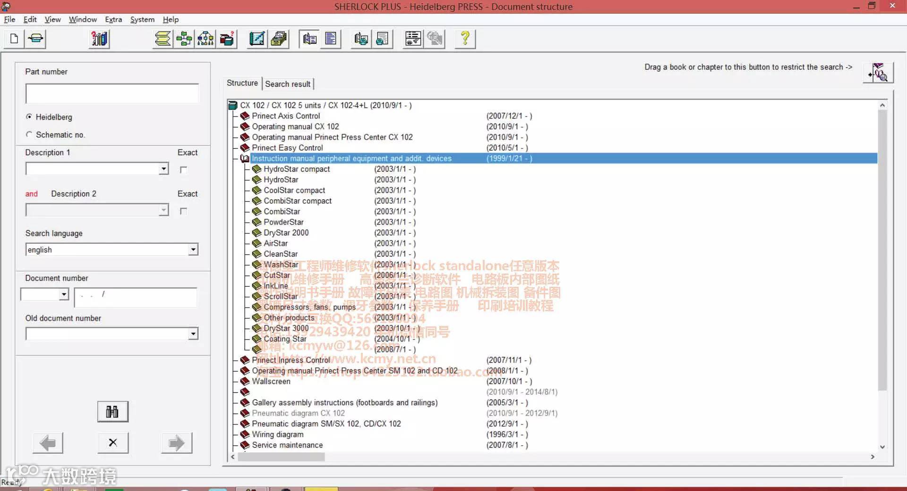Open the Extra menu

[113, 19]
